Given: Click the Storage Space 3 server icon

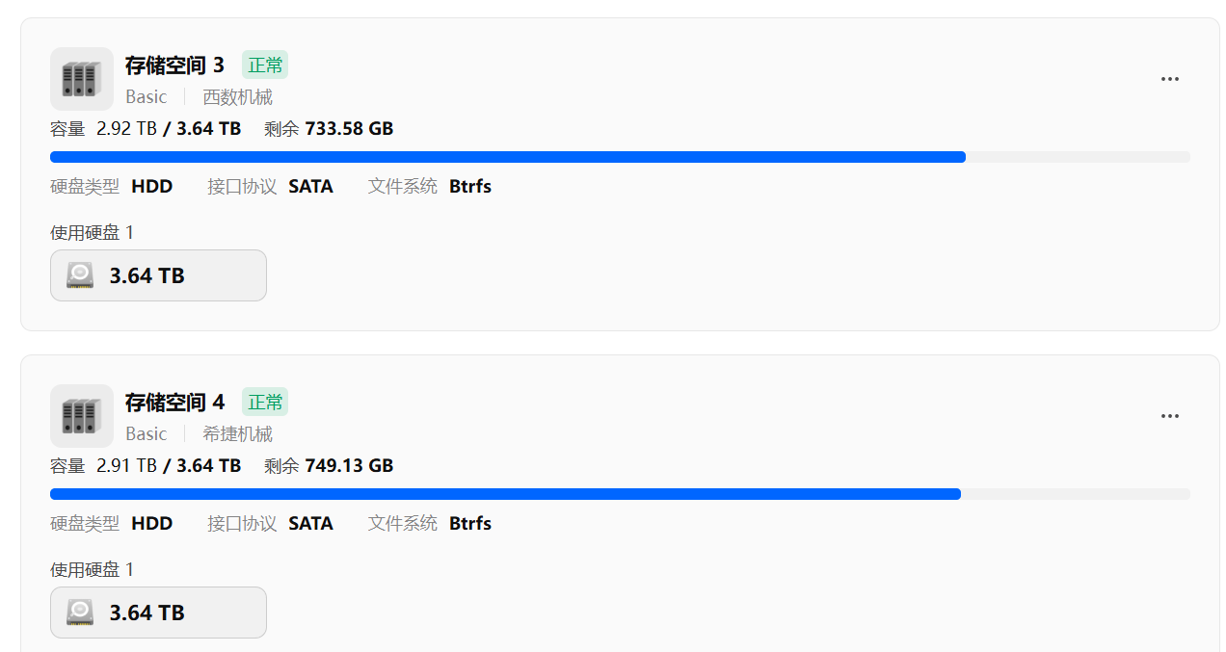Looking at the screenshot, I should click(x=81, y=79).
